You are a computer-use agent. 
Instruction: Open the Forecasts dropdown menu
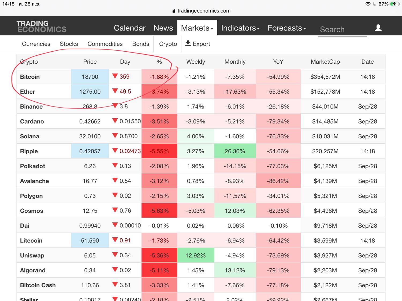(286, 28)
